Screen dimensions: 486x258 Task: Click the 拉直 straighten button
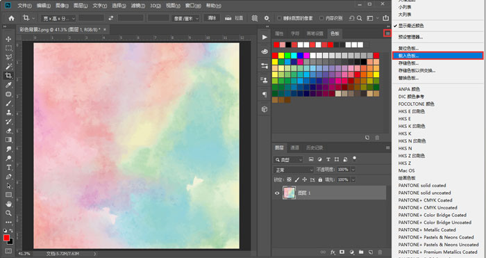tap(235, 18)
